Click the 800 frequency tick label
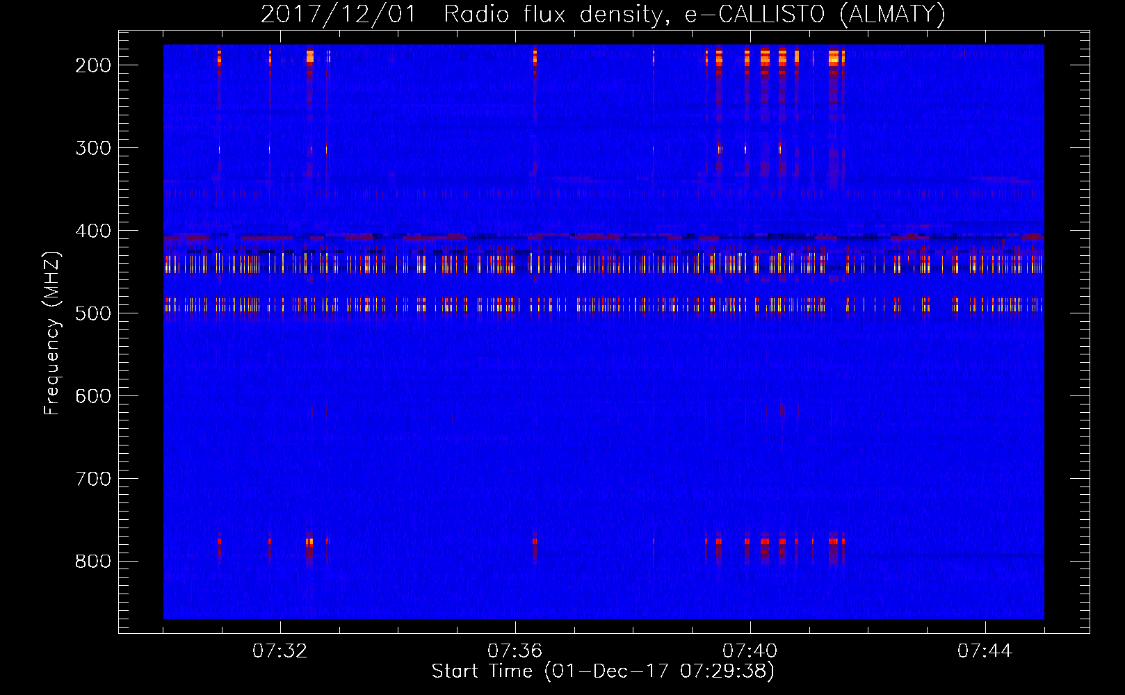The width and height of the screenshot is (1125, 695). 93,562
